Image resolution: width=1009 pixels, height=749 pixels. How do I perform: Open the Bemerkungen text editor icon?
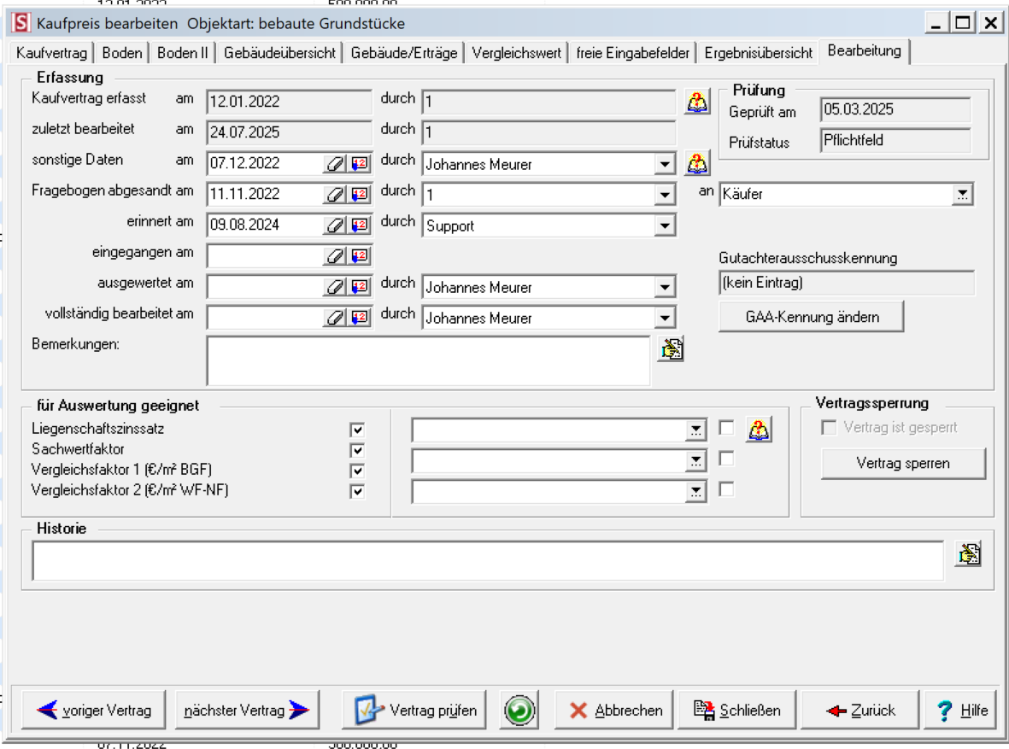[671, 348]
